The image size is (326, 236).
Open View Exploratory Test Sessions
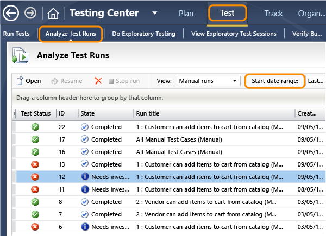point(234,34)
